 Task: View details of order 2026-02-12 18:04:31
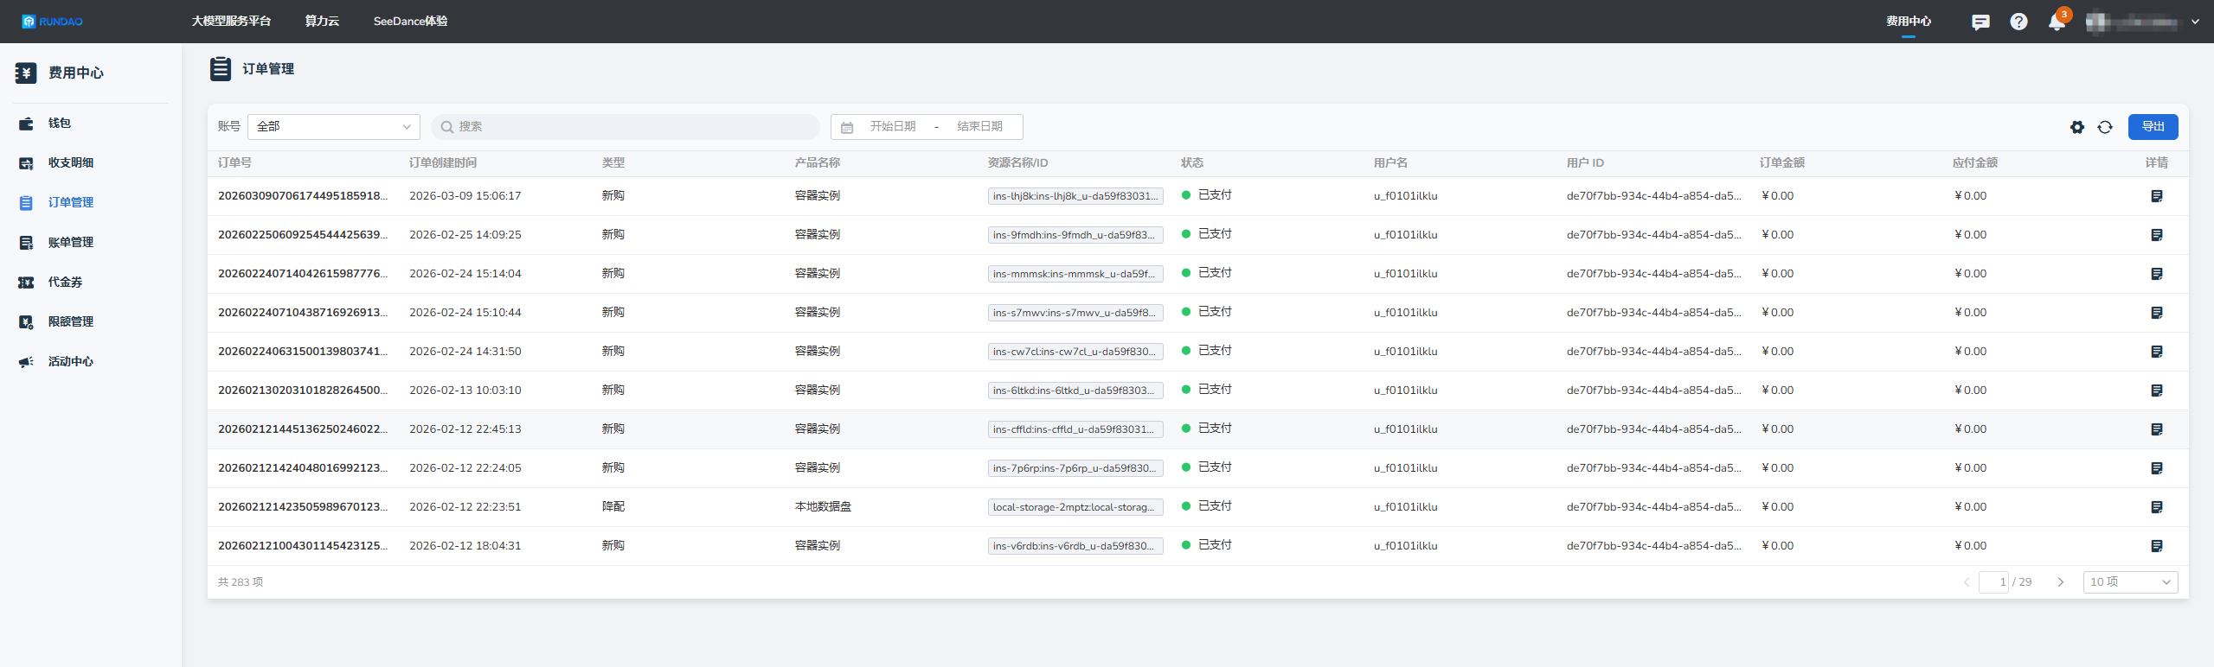tap(2156, 546)
